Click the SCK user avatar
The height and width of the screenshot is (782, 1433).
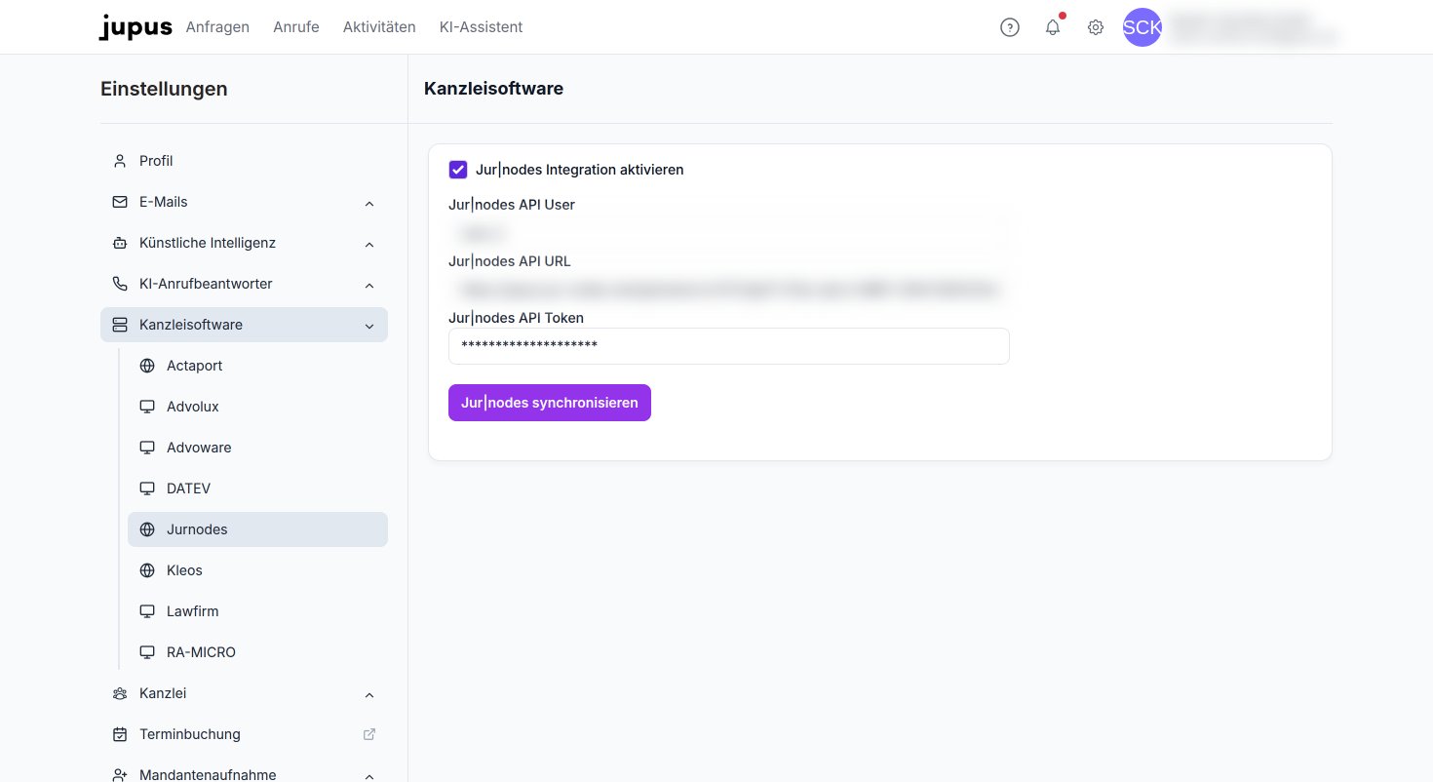tap(1143, 27)
